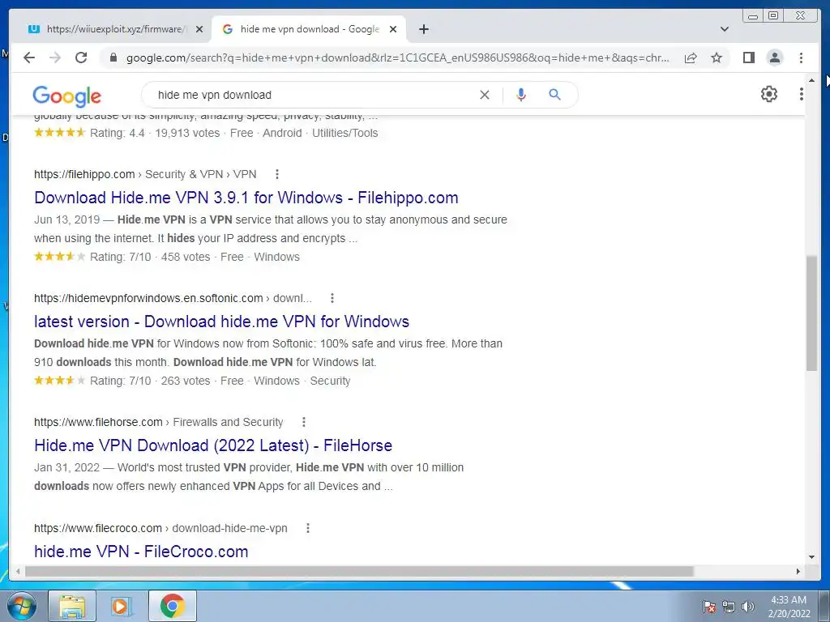
Task: Open latest version Download hide.me VPN Softonic link
Action: (x=221, y=321)
